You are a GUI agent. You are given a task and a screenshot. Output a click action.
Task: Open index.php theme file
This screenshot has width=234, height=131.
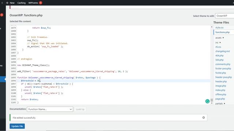[x=220, y=90]
